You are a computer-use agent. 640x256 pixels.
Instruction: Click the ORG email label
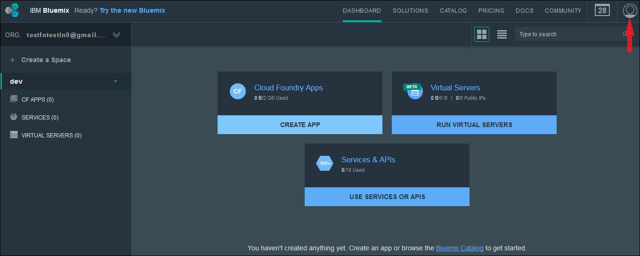tap(66, 35)
